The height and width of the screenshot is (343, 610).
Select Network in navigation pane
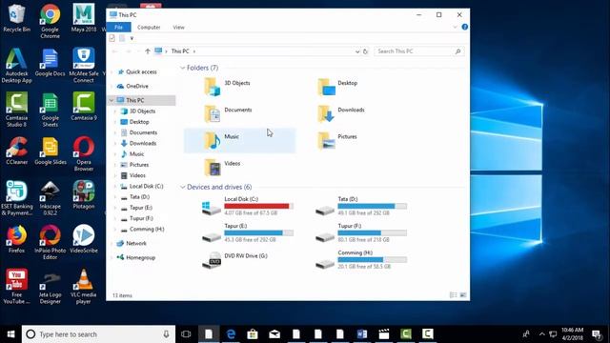pos(136,244)
